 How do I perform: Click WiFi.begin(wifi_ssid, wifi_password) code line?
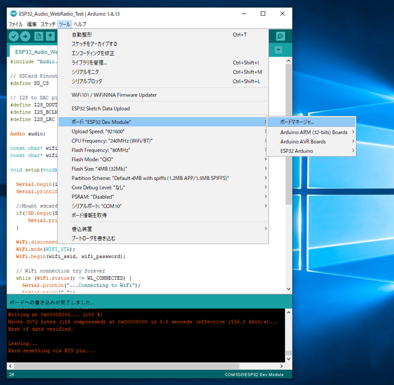[70, 256]
